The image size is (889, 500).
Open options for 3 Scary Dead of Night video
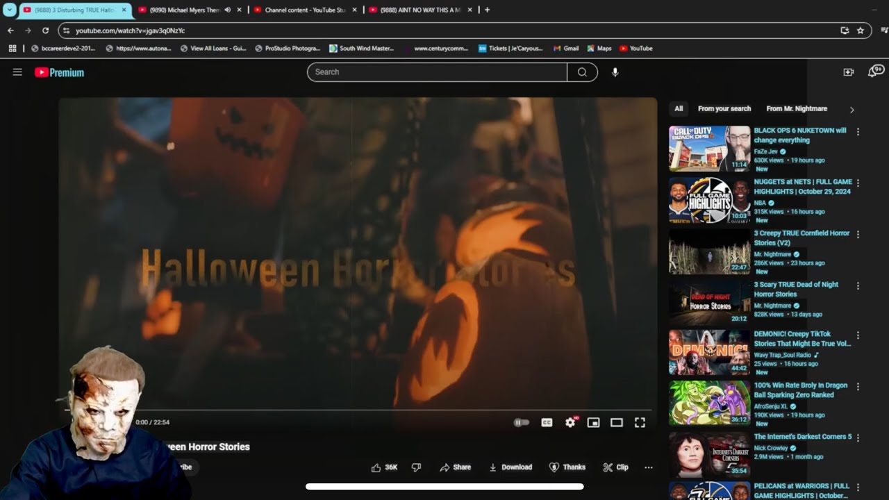click(x=858, y=286)
